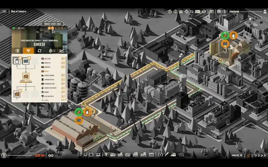Click the cheese icon above the warehouse
This screenshot has width=268, height=167.
[x=78, y=112]
